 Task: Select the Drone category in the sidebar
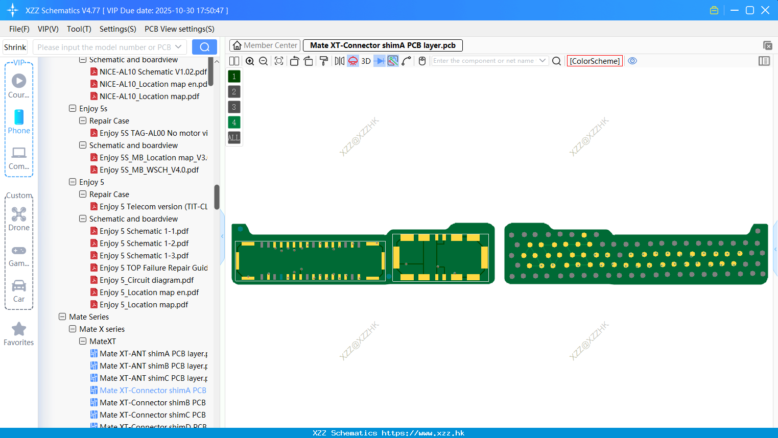pos(19,218)
